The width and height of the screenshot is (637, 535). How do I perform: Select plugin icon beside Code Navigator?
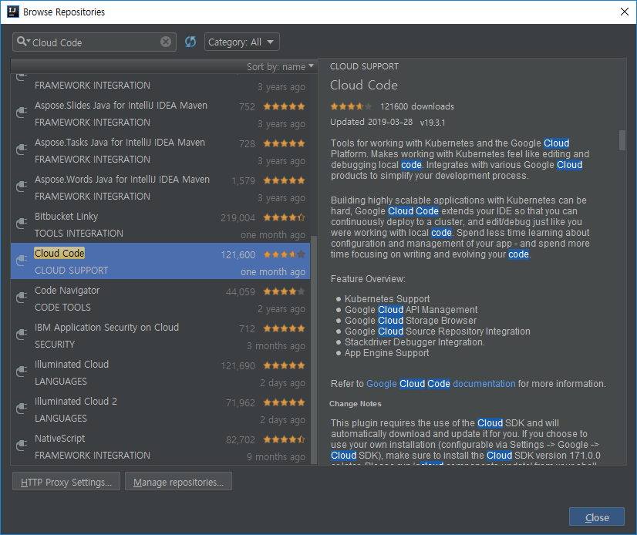pos(22,297)
